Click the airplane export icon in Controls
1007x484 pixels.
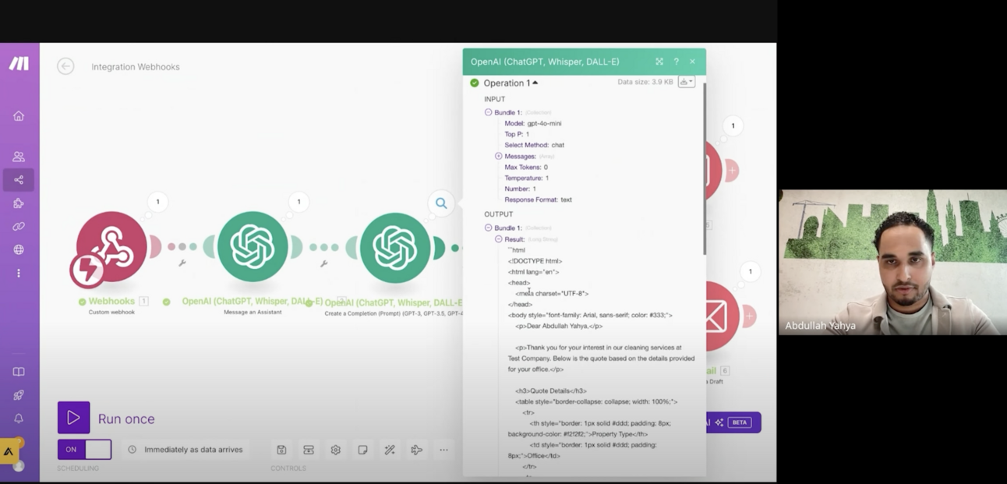tap(416, 450)
